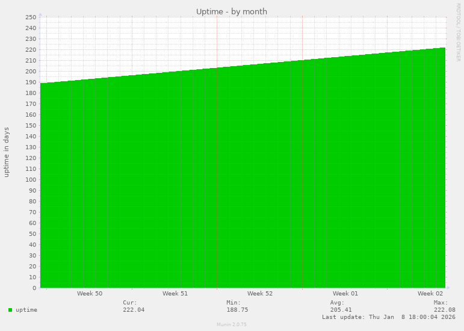Select the Max value 222.08
The height and width of the screenshot is (331, 464).
pos(445,310)
